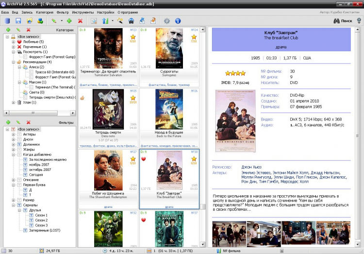Click the magic wand toolbar icon
364x254 pixels.
click(x=120, y=21)
